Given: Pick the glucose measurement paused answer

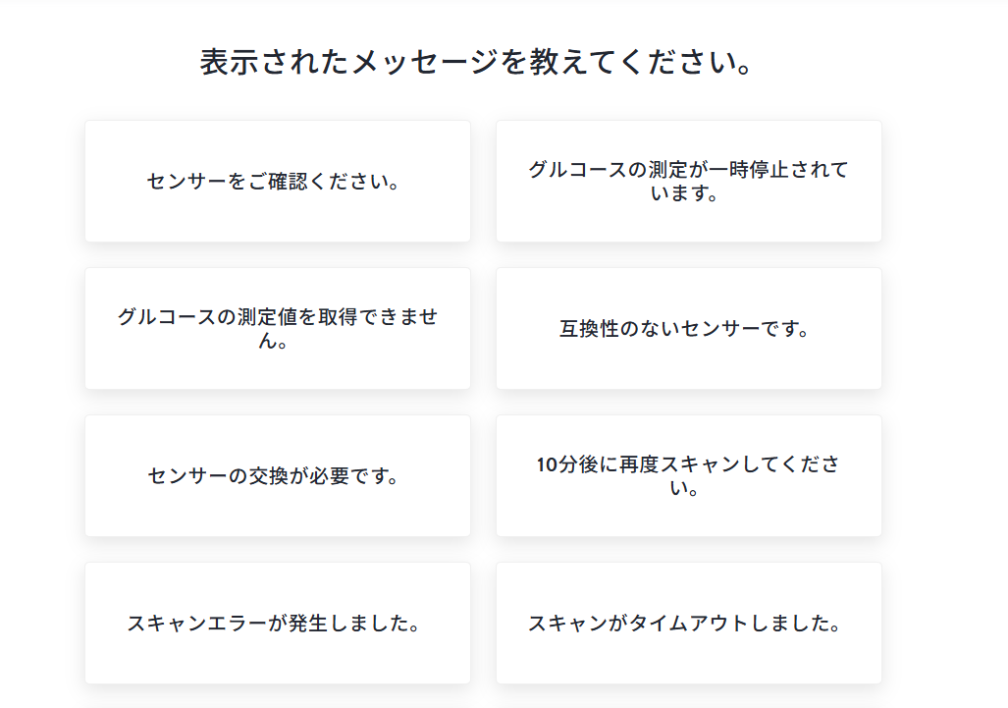Looking at the screenshot, I should coord(688,182).
